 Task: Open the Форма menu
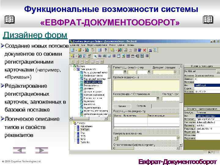click(x=112, y=45)
